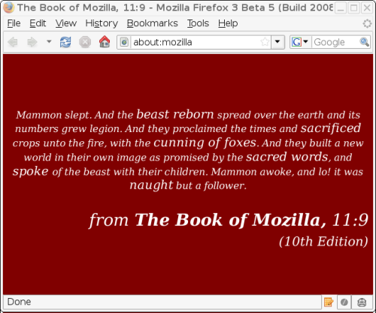
Task: Click 'The Book of Mozilla' bold text
Action: pos(231,220)
